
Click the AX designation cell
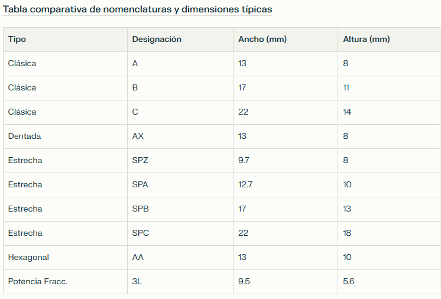pyautogui.click(x=180, y=136)
